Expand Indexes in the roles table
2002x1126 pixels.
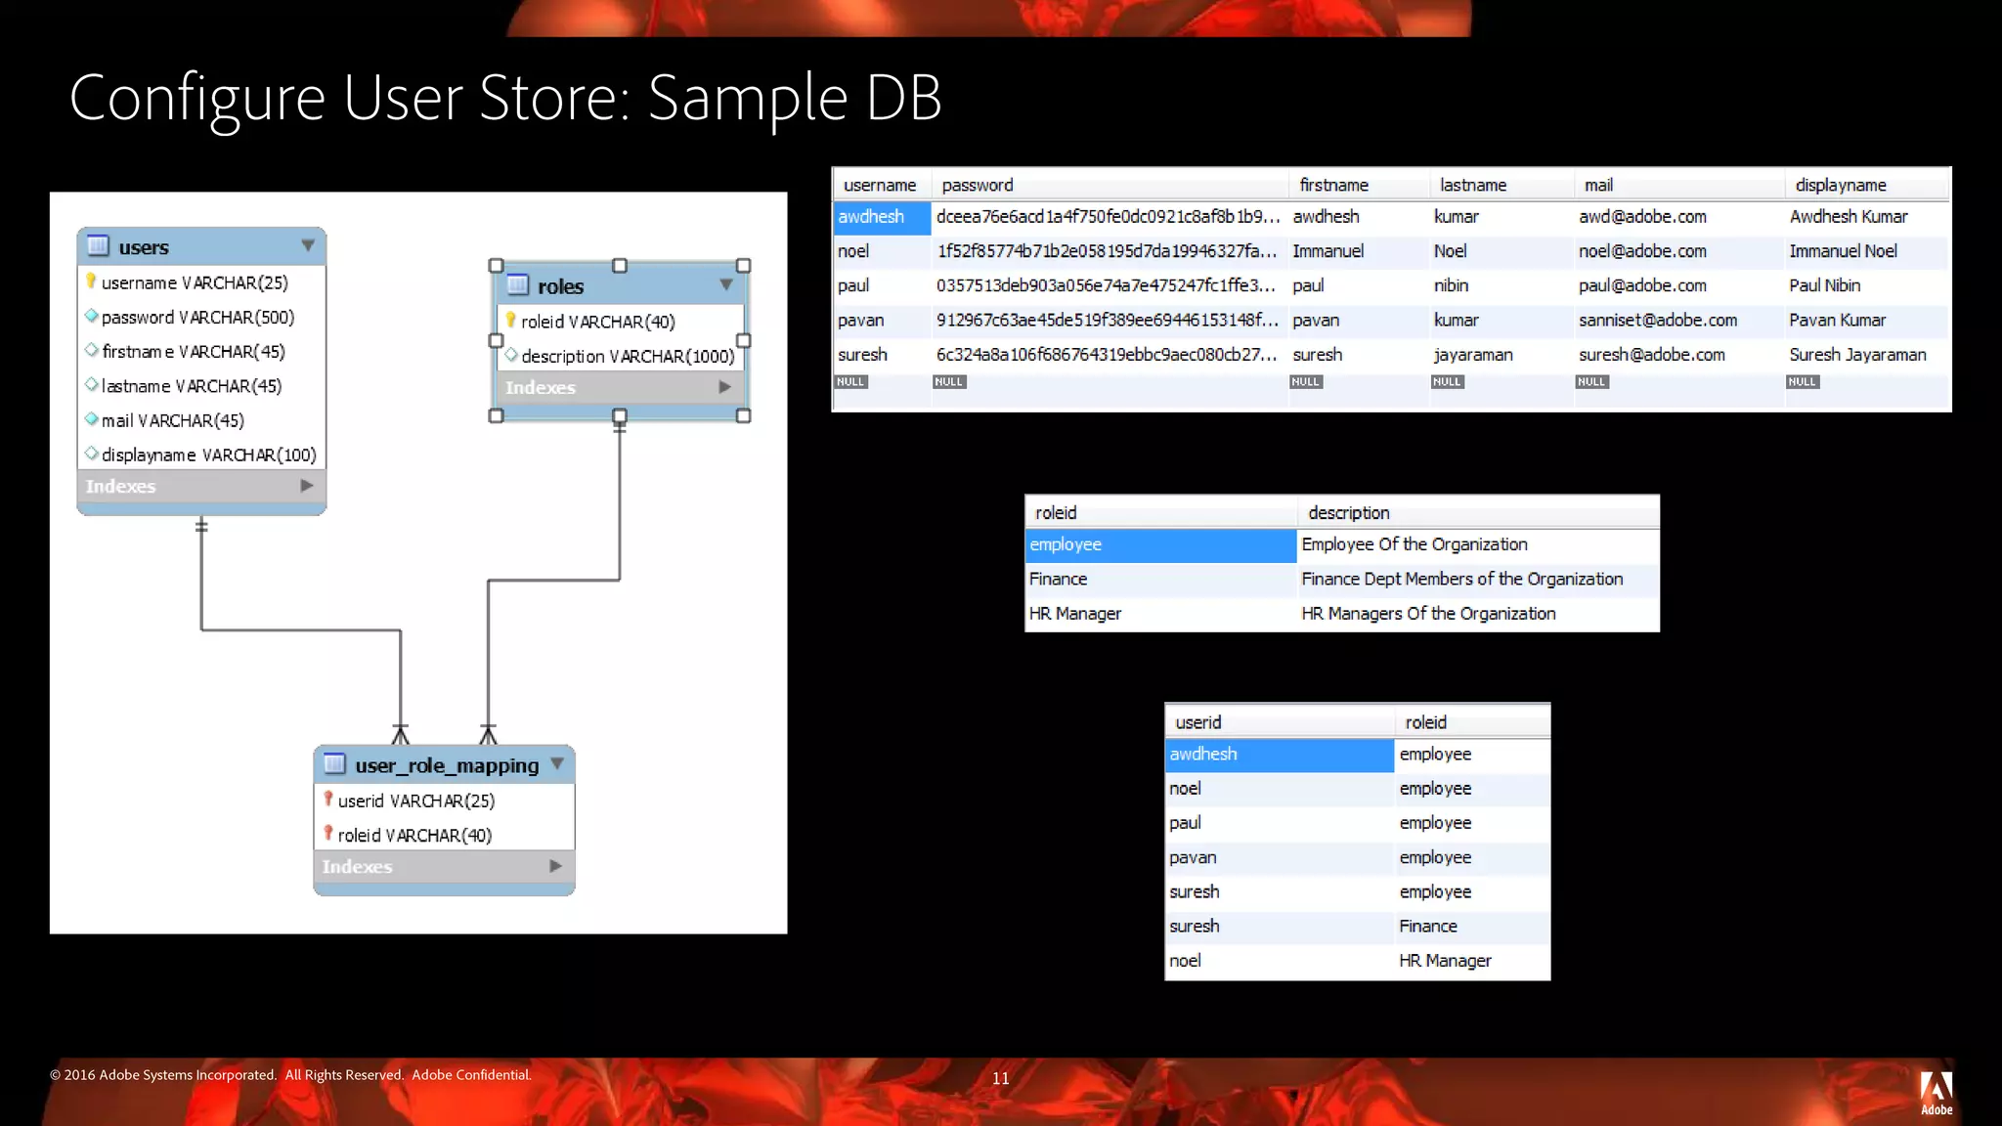coord(725,387)
